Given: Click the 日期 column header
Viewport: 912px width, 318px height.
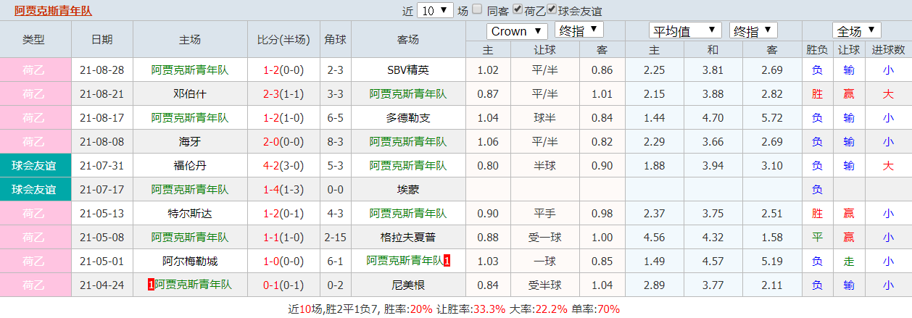Looking at the screenshot, I should point(102,40).
